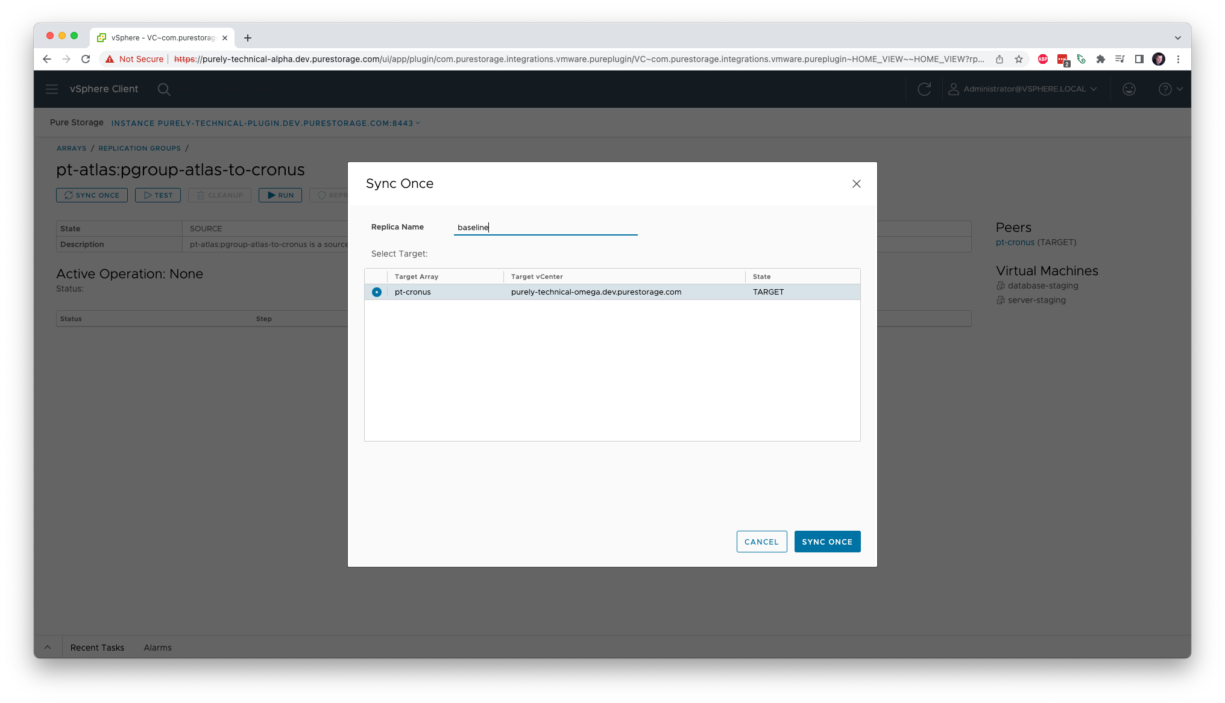Viewport: 1225px width, 703px height.
Task: Open a new browser tab
Action: [x=248, y=38]
